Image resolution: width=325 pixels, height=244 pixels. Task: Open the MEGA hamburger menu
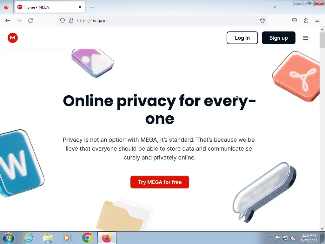pyautogui.click(x=306, y=38)
